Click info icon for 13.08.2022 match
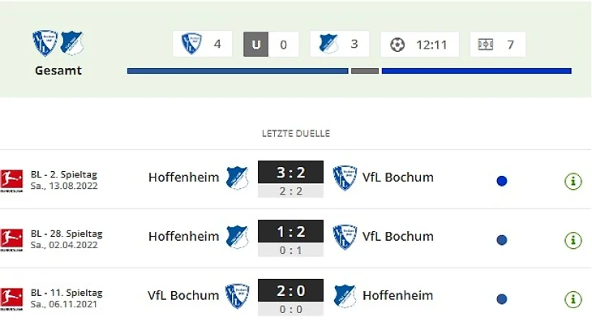This screenshot has width=592, height=326. [573, 181]
